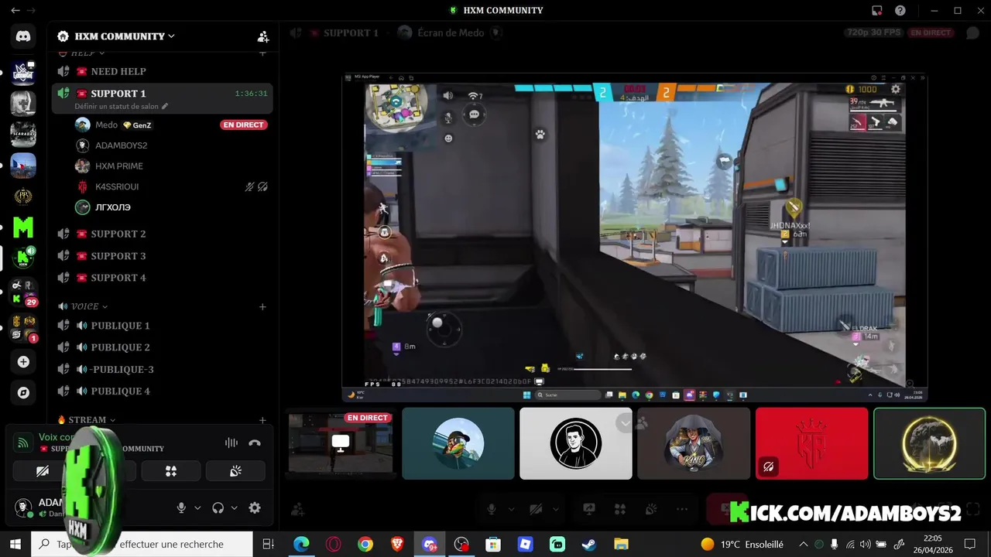Viewport: 991px width, 557px height.
Task: Open headphone output options arrow in user panel
Action: [234, 508]
